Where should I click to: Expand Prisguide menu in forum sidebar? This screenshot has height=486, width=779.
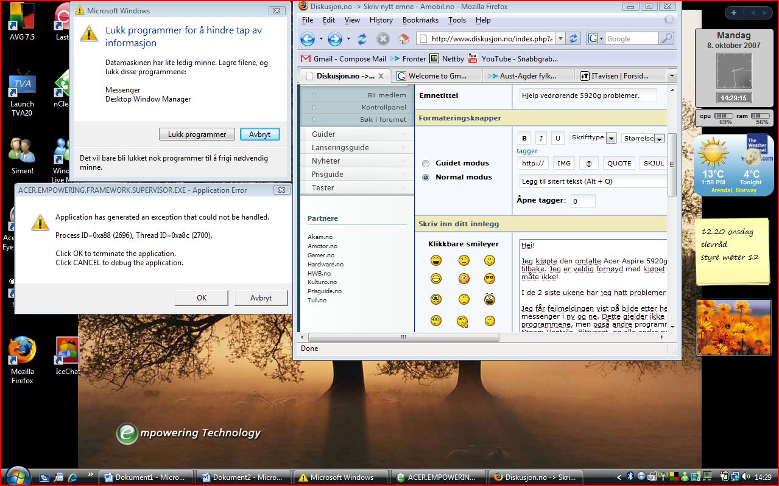[x=358, y=174]
